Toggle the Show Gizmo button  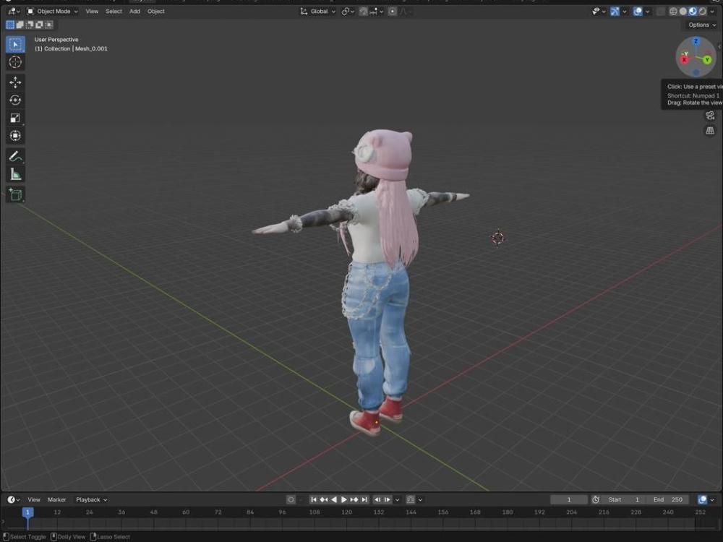(x=615, y=12)
